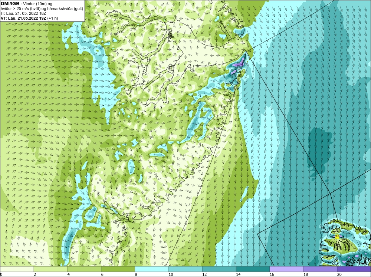Click the 2–4 m/s light green legend swatch
Viewport: 371px width, 277px height.
(50, 269)
